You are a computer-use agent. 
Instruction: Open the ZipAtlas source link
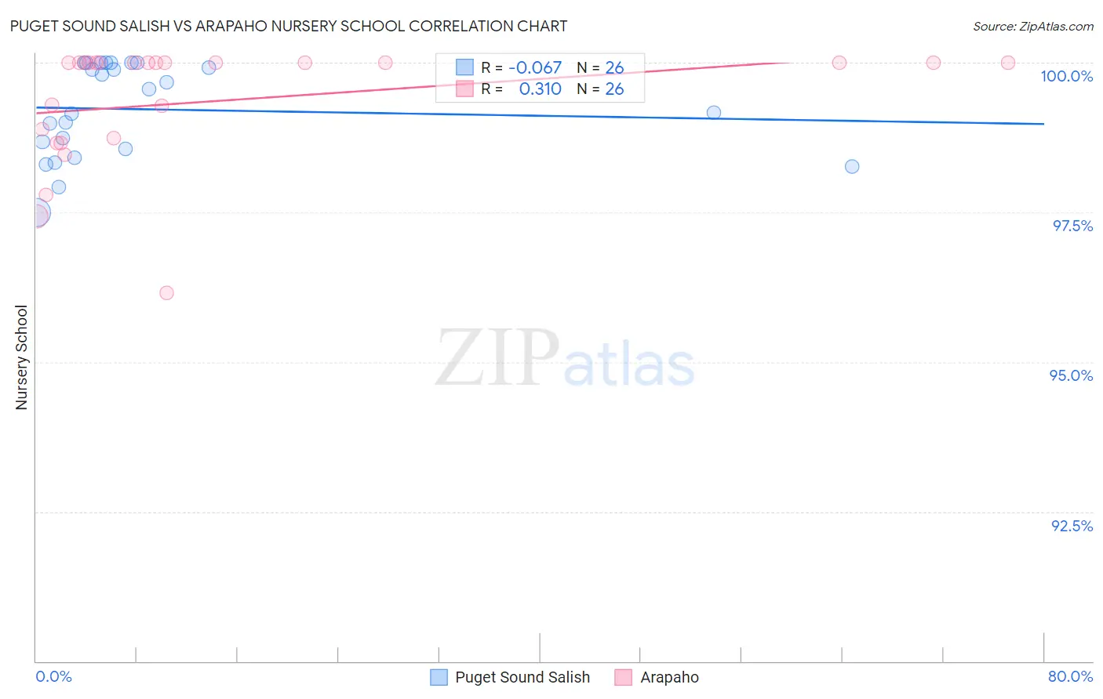[1033, 26]
